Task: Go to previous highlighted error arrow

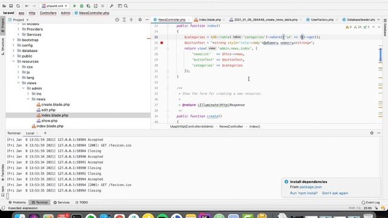Action: (x=373, y=27)
